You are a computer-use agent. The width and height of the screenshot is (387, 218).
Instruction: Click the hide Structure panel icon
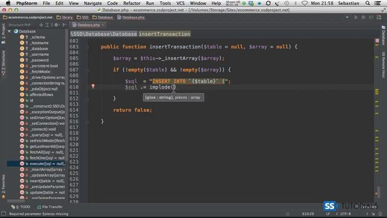click(64, 25)
